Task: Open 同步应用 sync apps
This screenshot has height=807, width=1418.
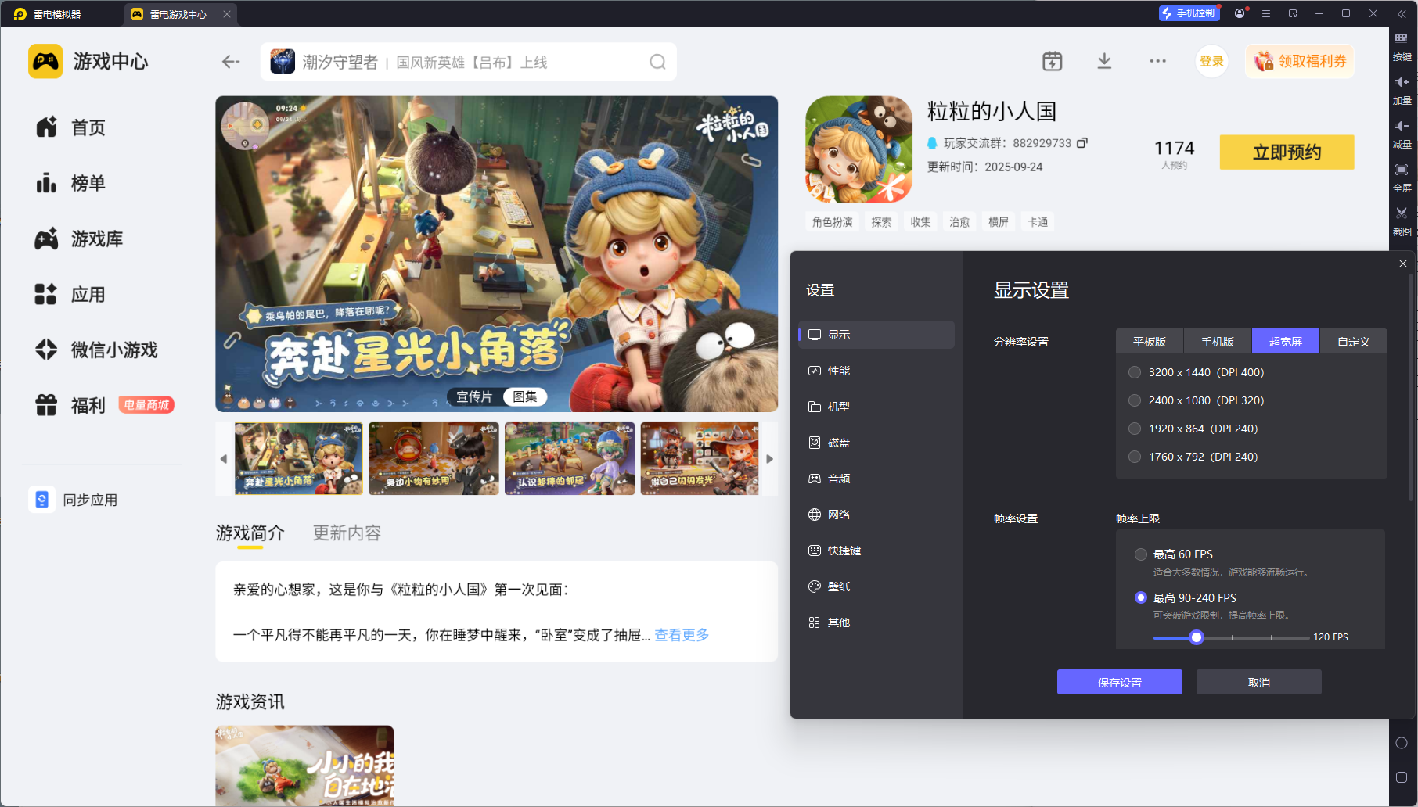Action: click(x=74, y=500)
